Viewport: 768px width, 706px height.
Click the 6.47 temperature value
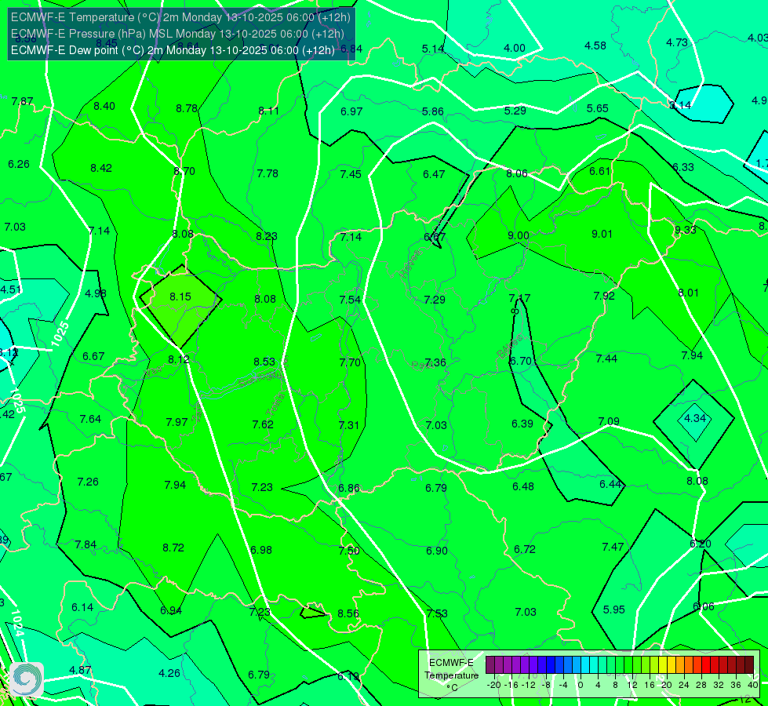(x=434, y=174)
